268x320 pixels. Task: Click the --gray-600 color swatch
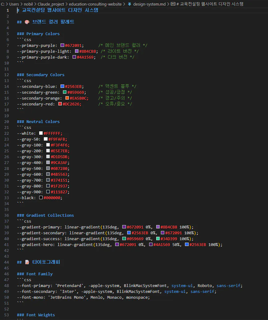tap(48, 174)
